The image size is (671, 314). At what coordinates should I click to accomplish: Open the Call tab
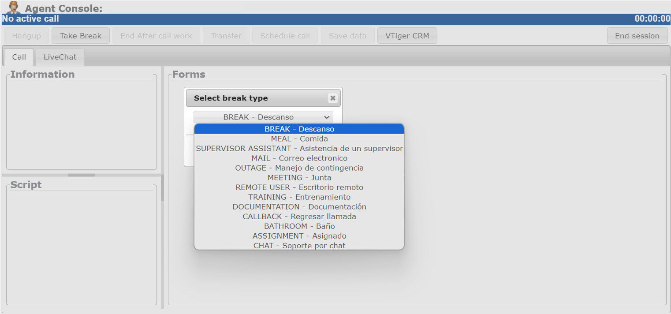tap(19, 57)
